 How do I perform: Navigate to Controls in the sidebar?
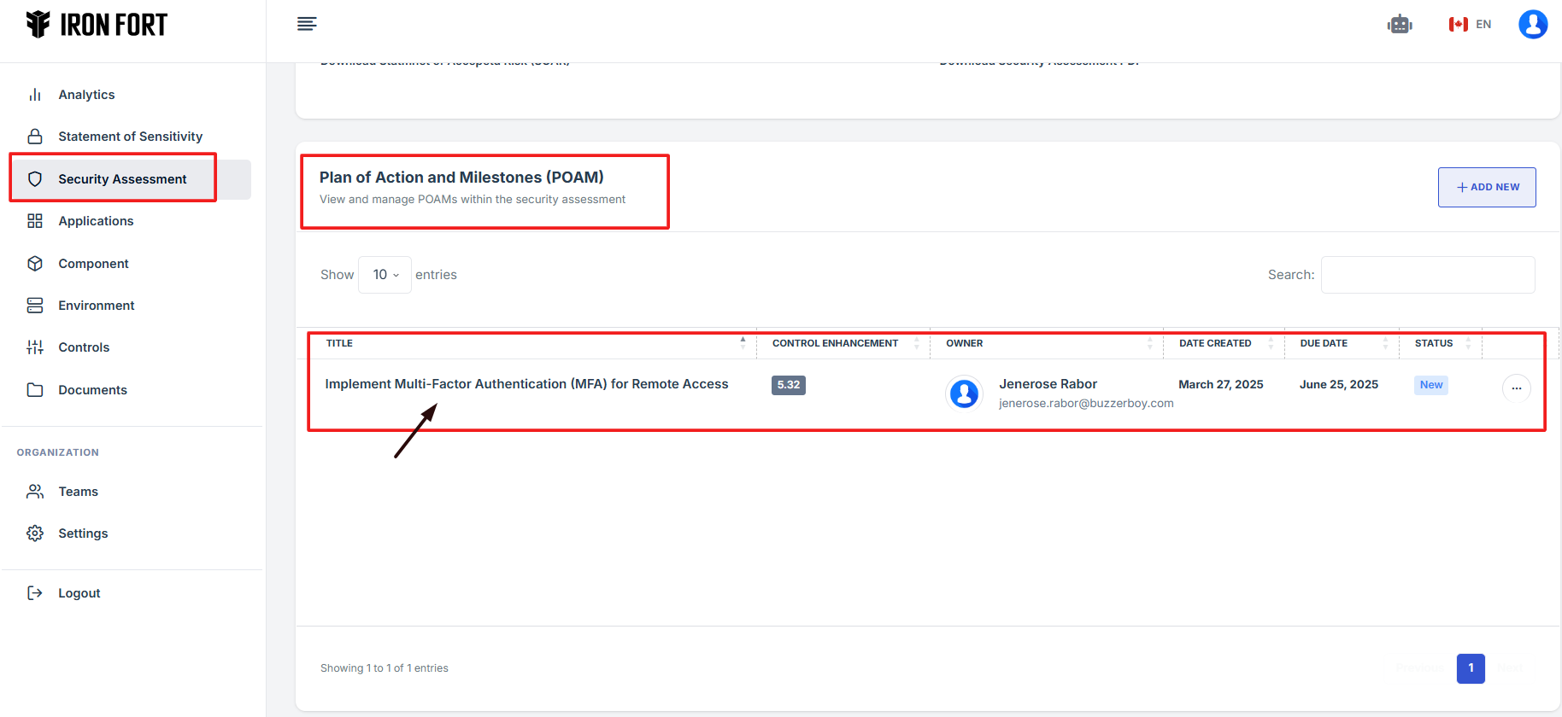(x=84, y=347)
